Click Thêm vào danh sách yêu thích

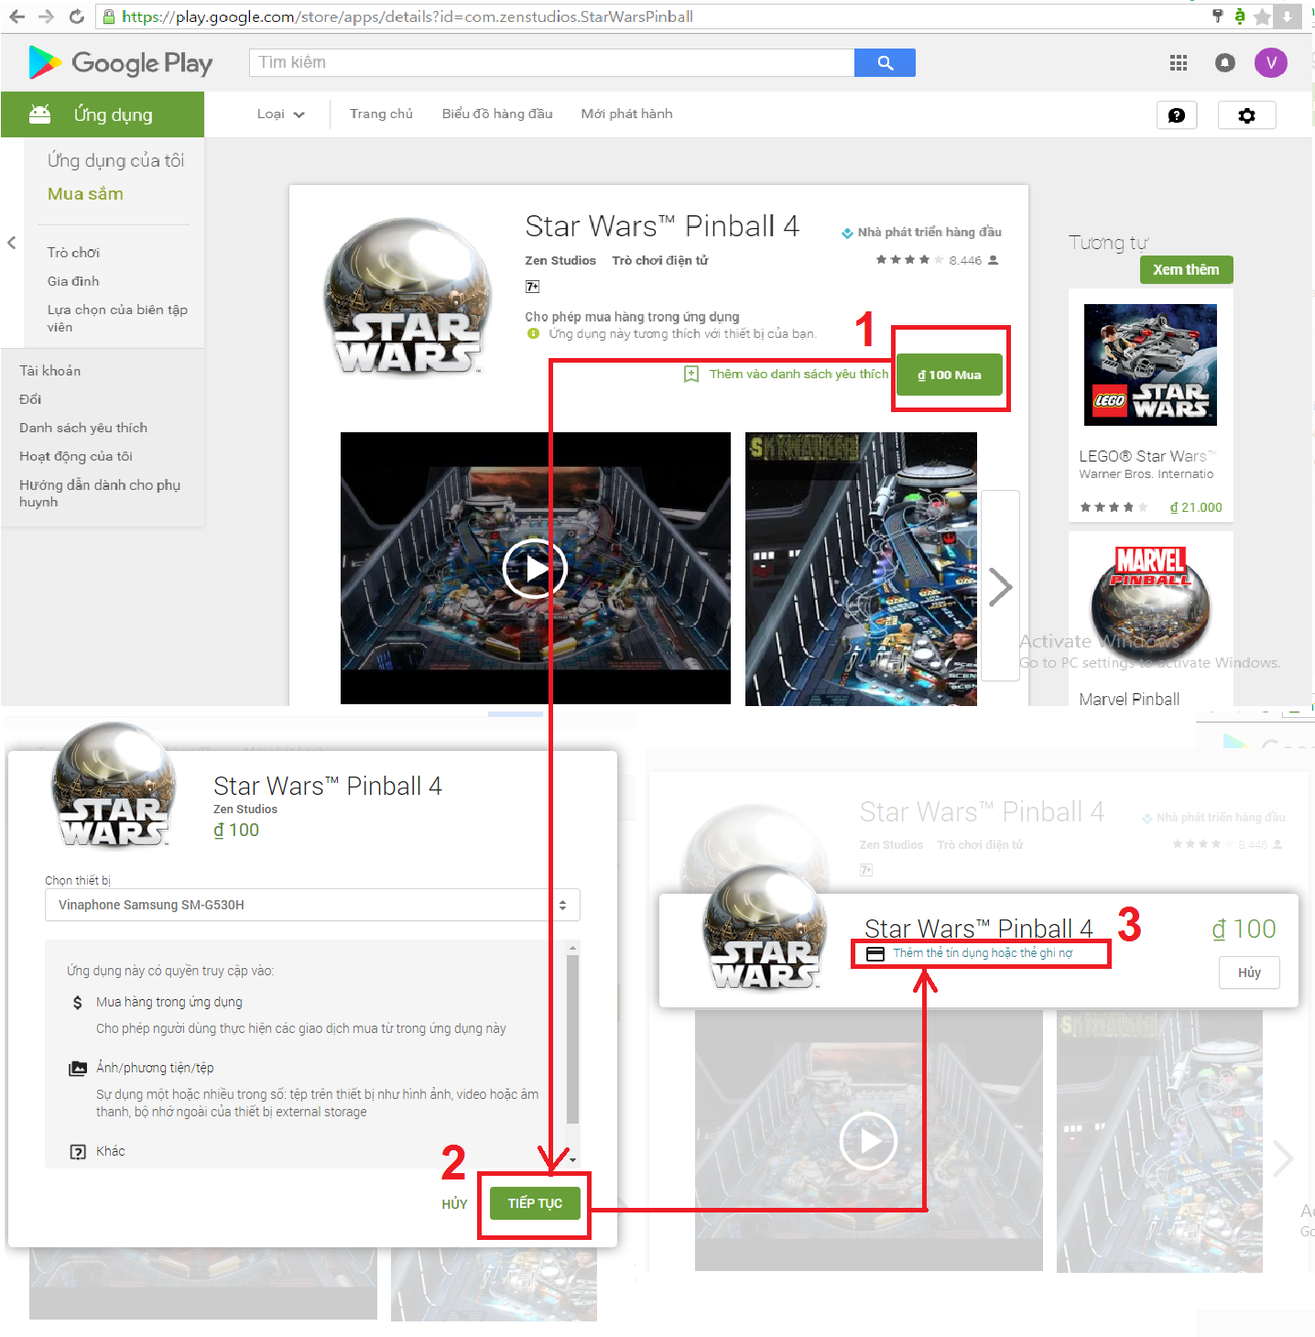pyautogui.click(x=798, y=374)
